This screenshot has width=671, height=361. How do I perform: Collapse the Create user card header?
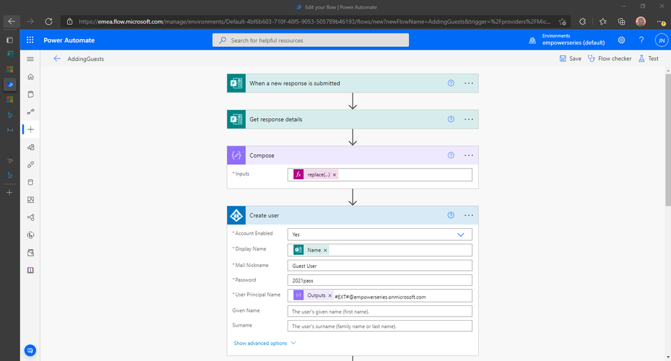point(353,215)
